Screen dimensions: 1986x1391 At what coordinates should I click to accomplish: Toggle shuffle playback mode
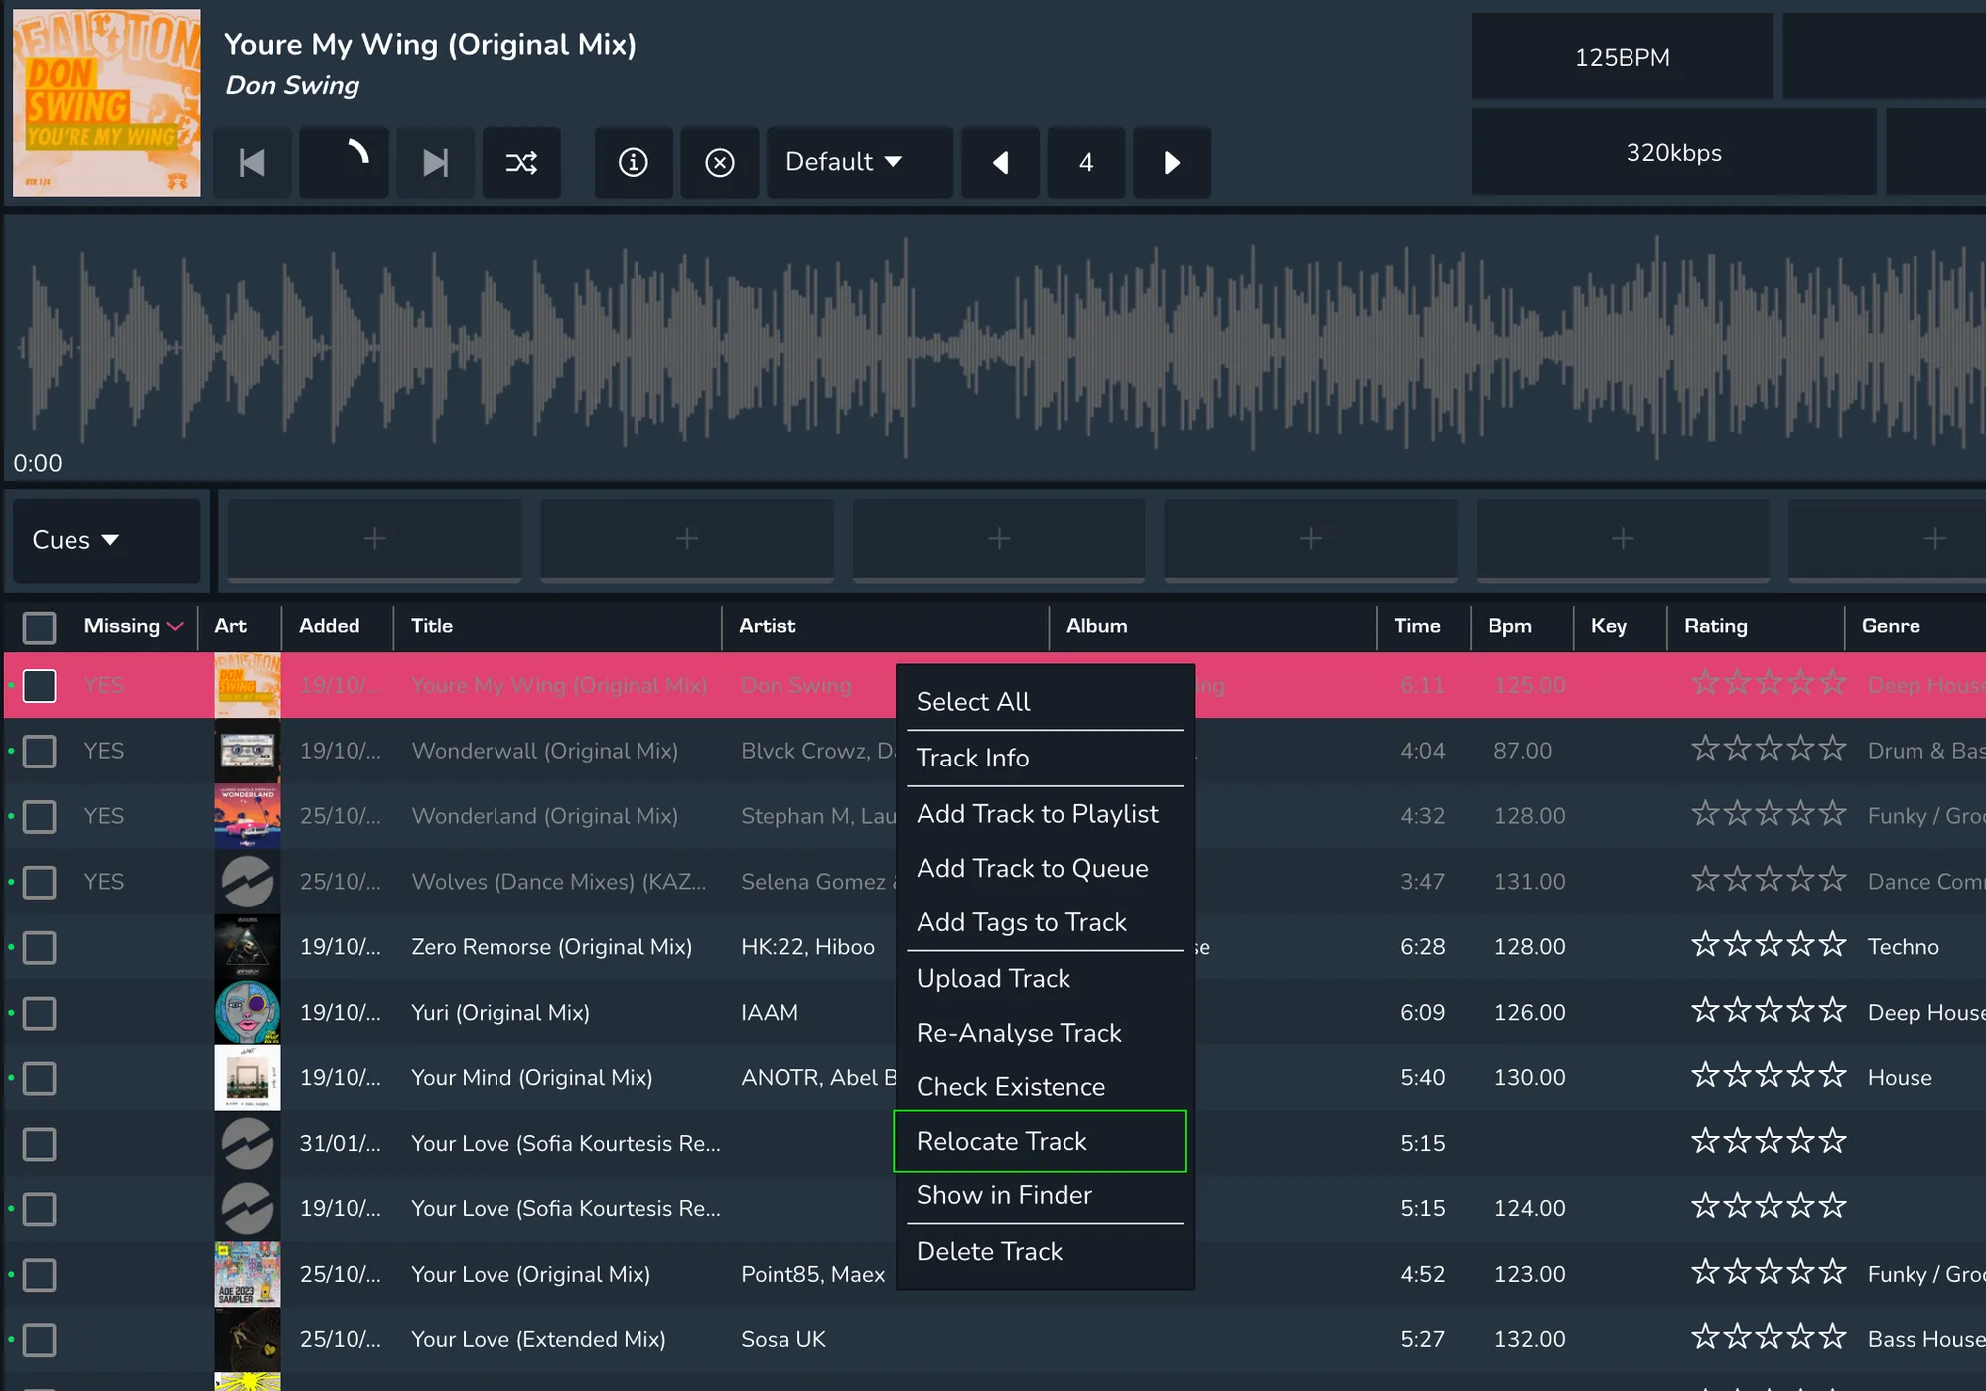coord(521,162)
